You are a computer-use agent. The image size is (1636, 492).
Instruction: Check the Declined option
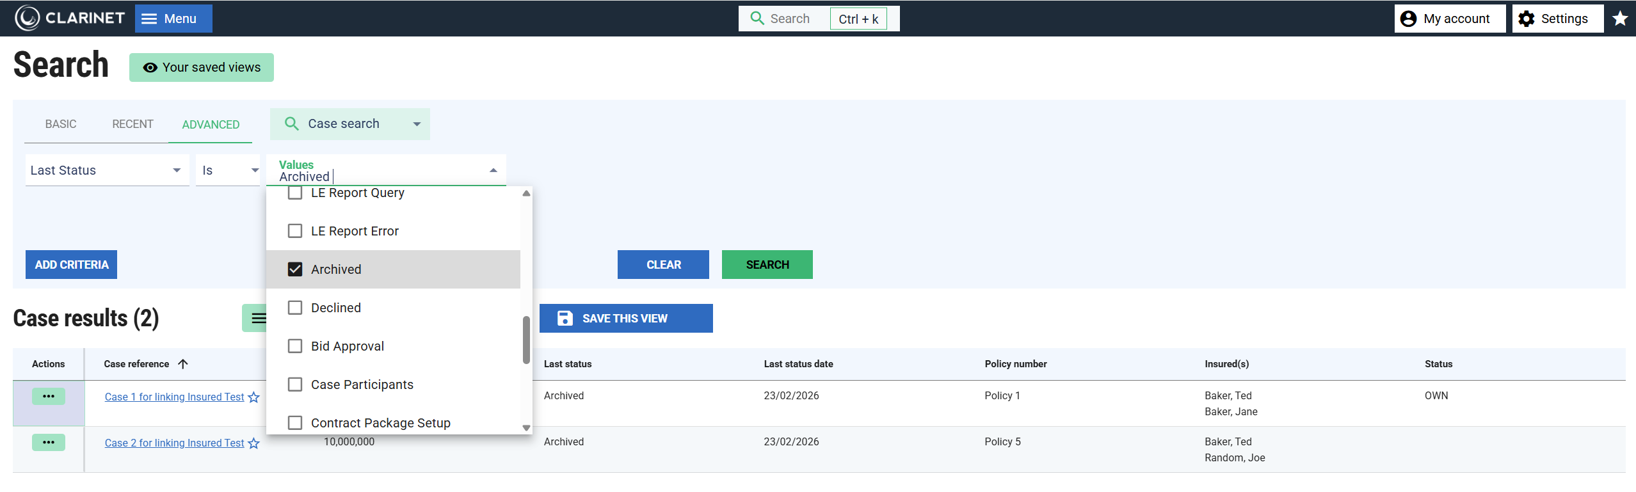295,308
